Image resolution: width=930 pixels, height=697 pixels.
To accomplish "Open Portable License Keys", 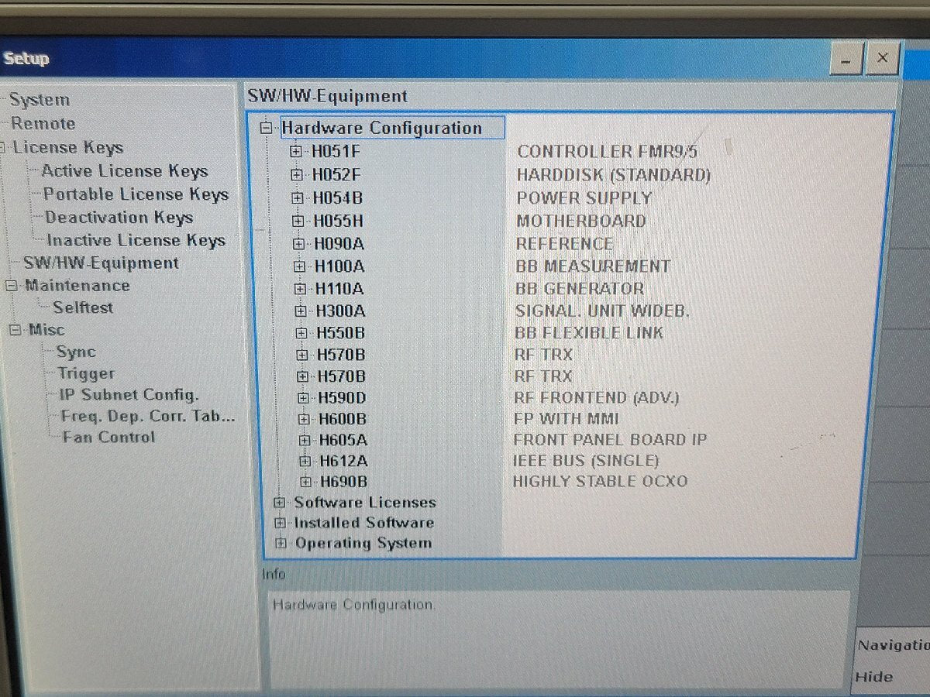I will tap(136, 194).
